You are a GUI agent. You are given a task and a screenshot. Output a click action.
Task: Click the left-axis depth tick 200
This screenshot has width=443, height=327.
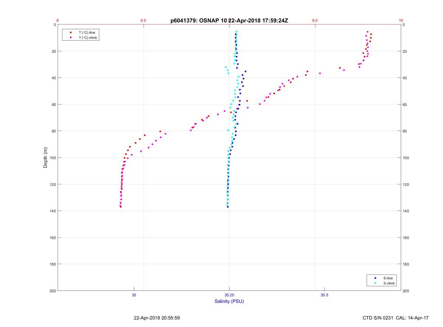52,291
